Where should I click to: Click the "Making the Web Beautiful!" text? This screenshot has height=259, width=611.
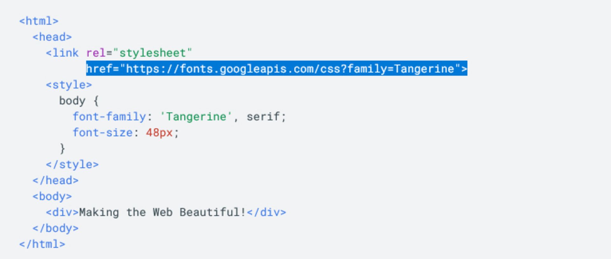pyautogui.click(x=163, y=212)
